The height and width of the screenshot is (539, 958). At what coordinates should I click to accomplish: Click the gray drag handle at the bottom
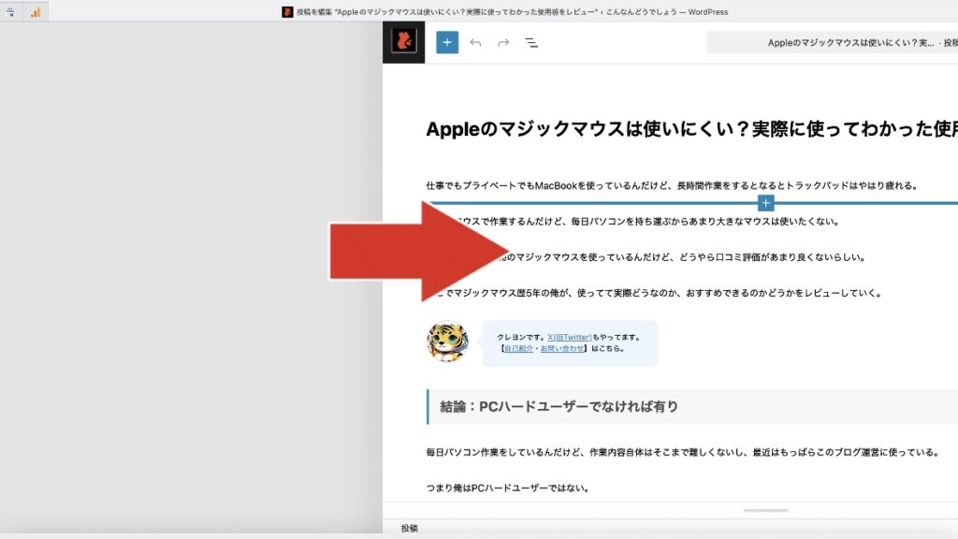tap(765, 510)
